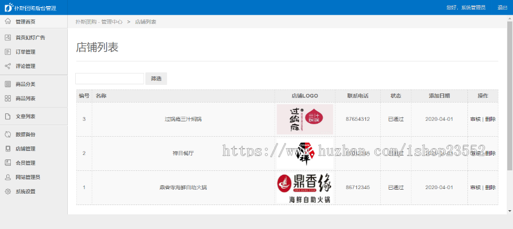The height and width of the screenshot is (229, 513).
Task: Click 审核 for 禅日餐厅
Action: 475,153
